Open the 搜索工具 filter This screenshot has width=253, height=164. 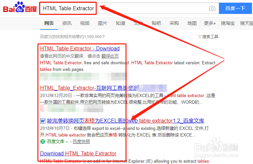(x=210, y=37)
